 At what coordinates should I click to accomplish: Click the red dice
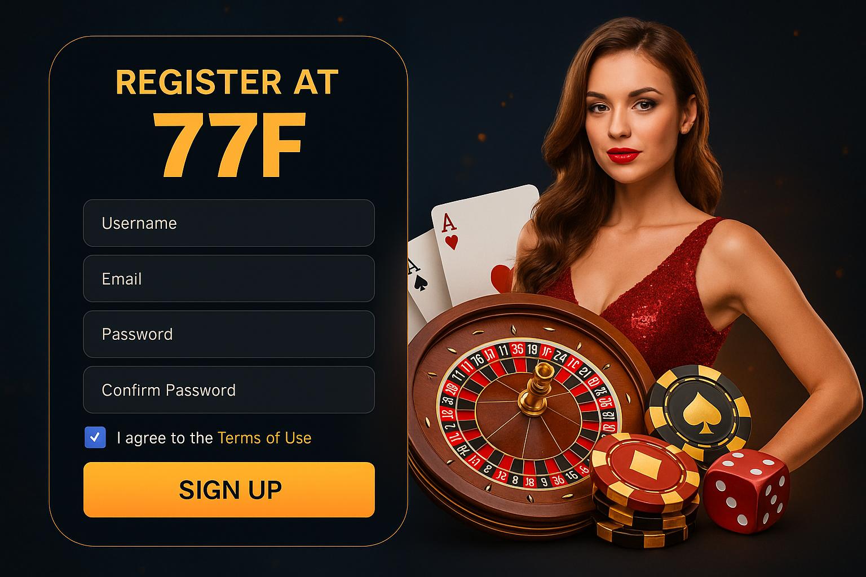[x=745, y=491]
